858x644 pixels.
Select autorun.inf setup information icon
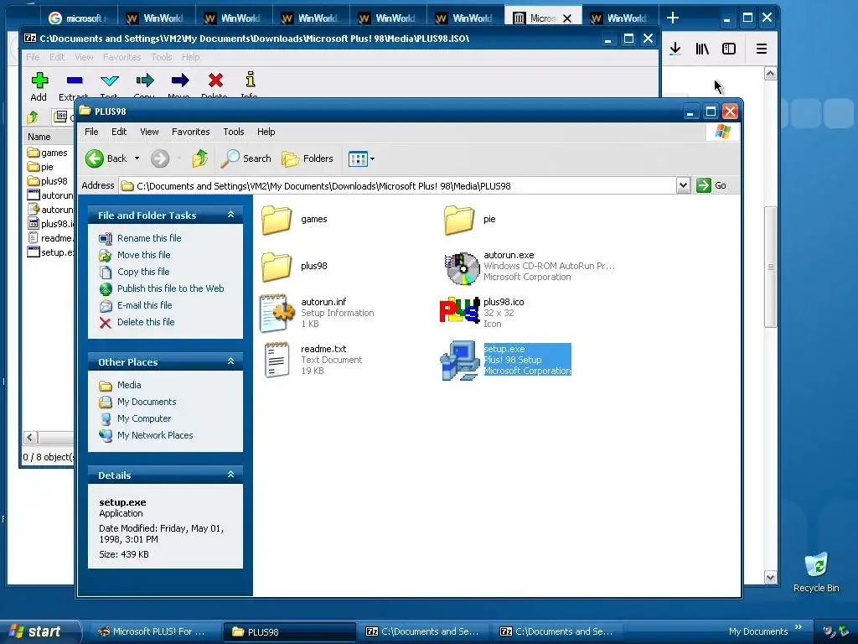(x=277, y=314)
